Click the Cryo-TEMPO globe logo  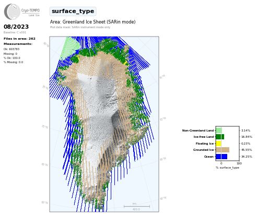(12, 11)
